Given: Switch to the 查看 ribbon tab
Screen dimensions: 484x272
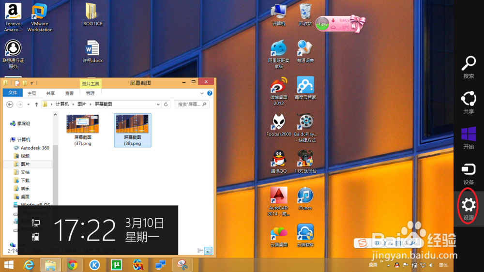Looking at the screenshot, I should [x=69, y=93].
